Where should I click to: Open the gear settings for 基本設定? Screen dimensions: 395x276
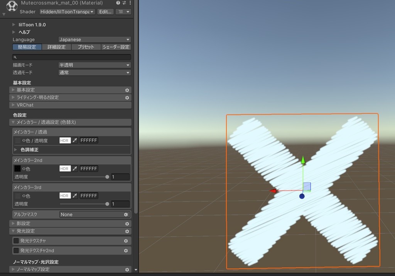(x=127, y=90)
